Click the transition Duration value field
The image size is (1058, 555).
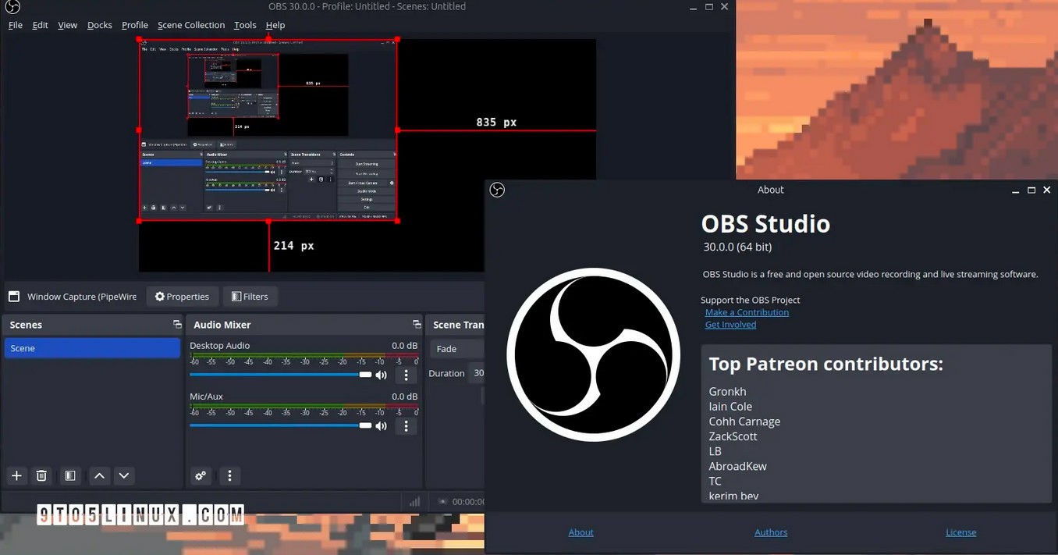coord(477,373)
